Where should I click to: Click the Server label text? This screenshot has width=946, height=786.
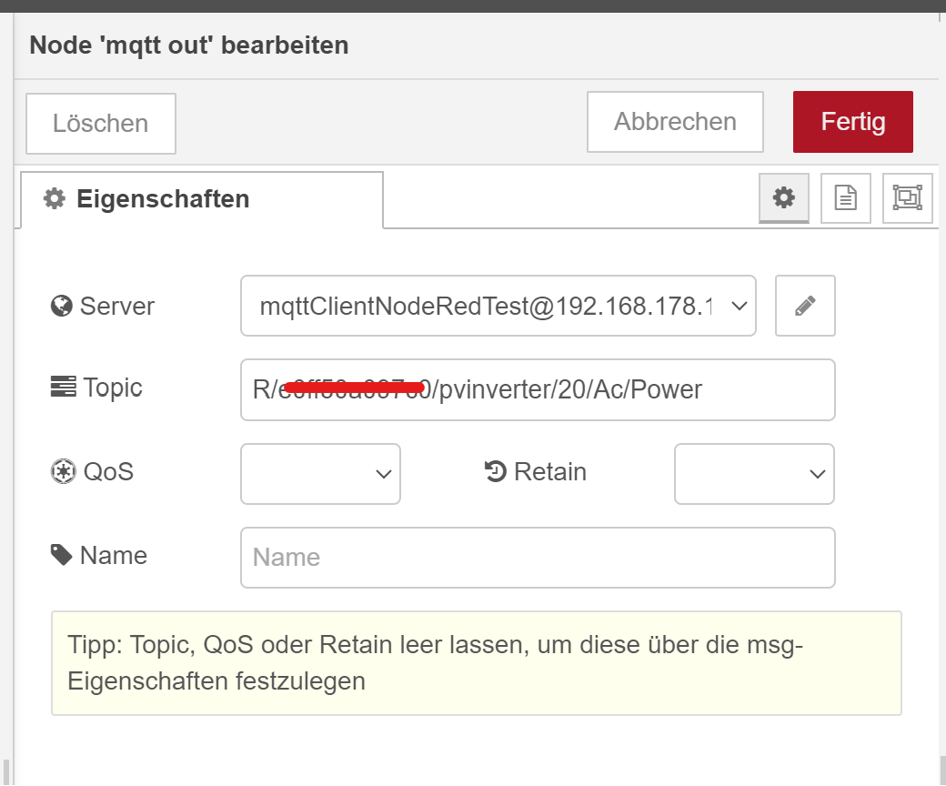pos(117,307)
